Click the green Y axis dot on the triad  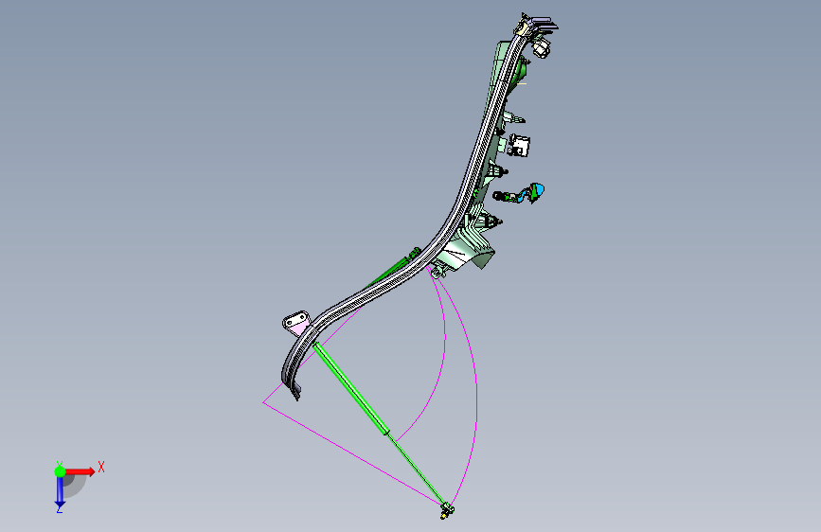[60, 471]
